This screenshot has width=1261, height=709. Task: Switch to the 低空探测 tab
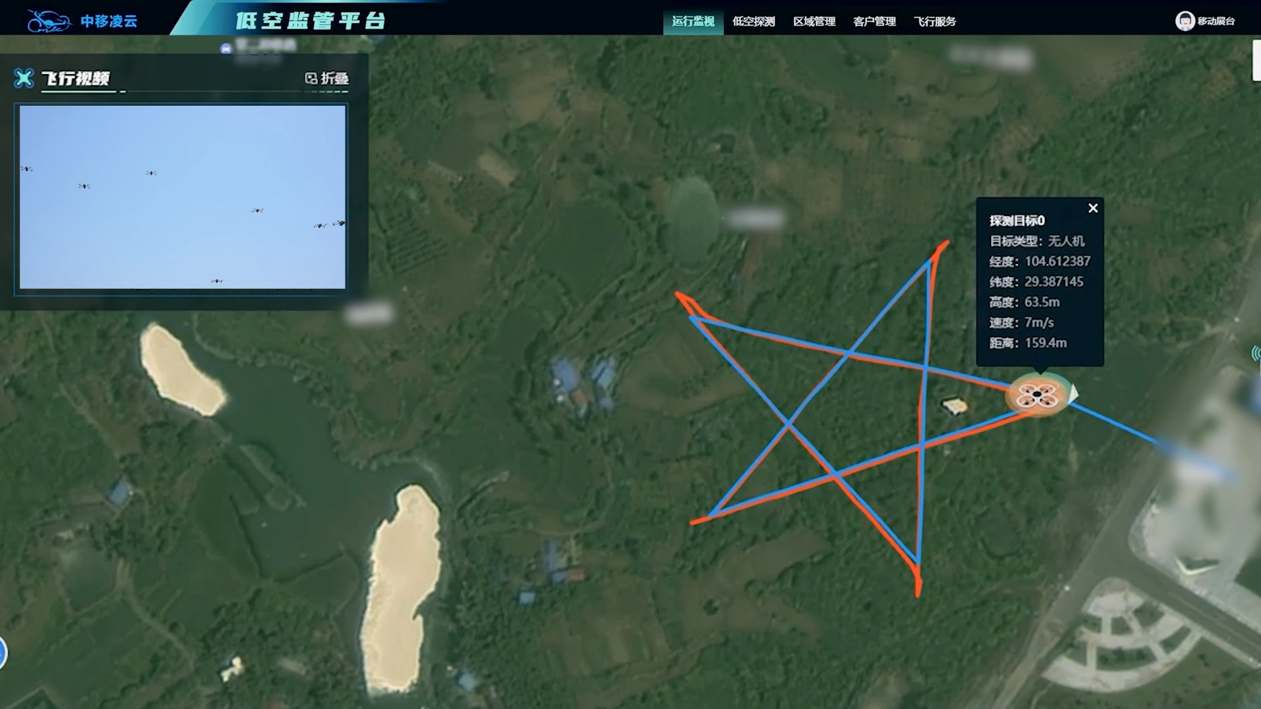pos(753,21)
